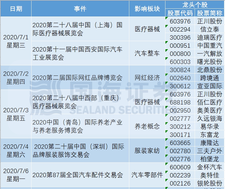Screen dimensions: 225x189
Task: Click the 国际网红品牌博览会 event cell
Action: pos(80,78)
